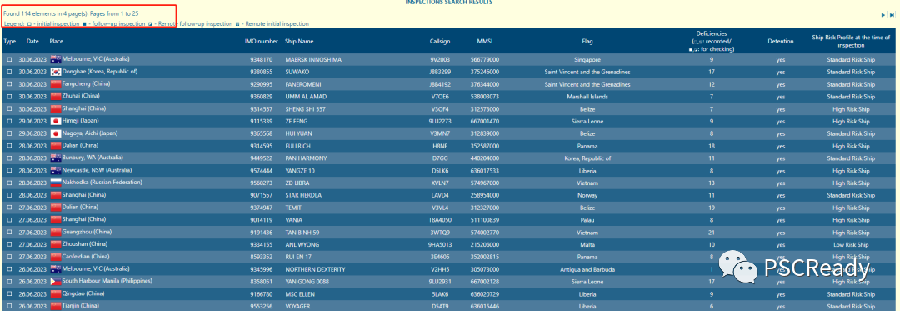Open the NORTHERN DEXTERITY inspection row
Screen dimensions: 900x311
(450, 268)
